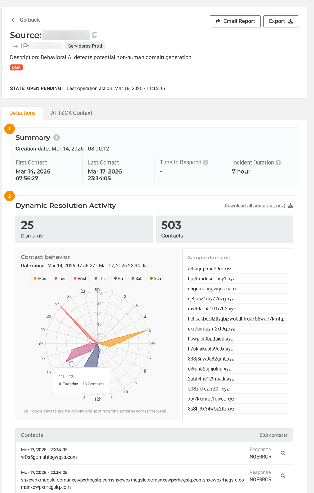Select sample domain s5gdmahggwqss.com
The height and width of the screenshot is (493, 314).
pos(212,289)
